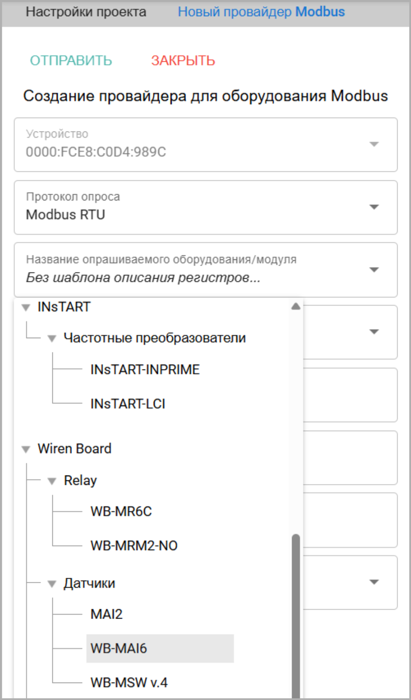Collapse the Частотные преобразователи group

point(52,339)
